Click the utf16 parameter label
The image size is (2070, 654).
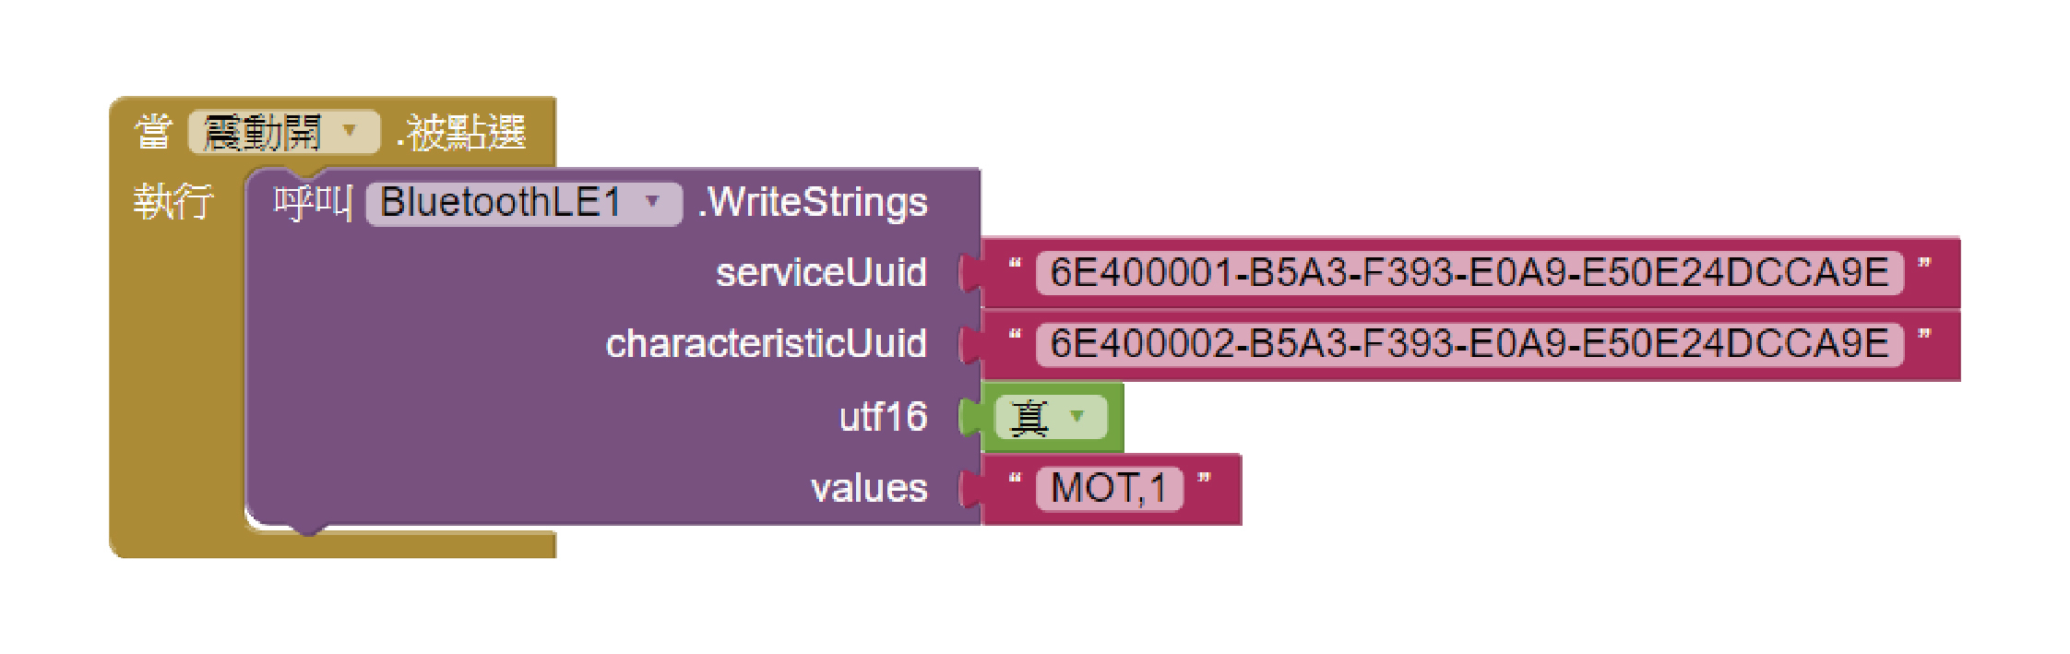[x=883, y=417]
